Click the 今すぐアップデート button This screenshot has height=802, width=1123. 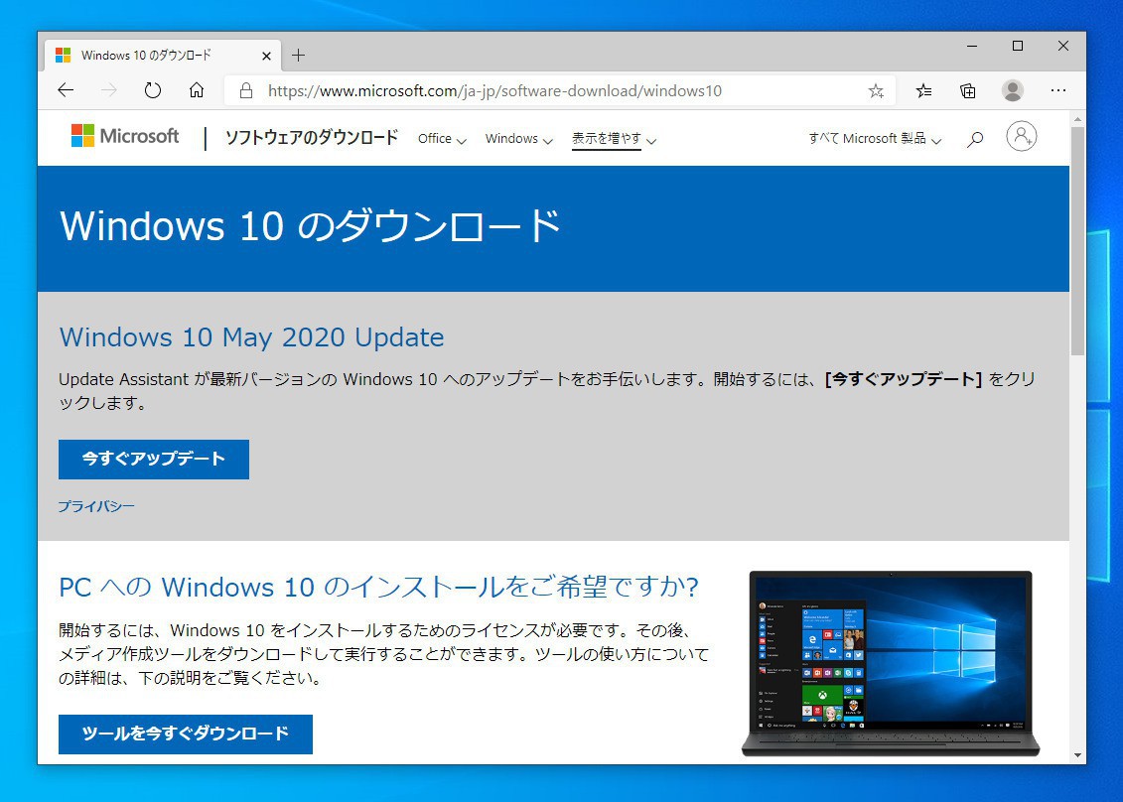tap(154, 459)
